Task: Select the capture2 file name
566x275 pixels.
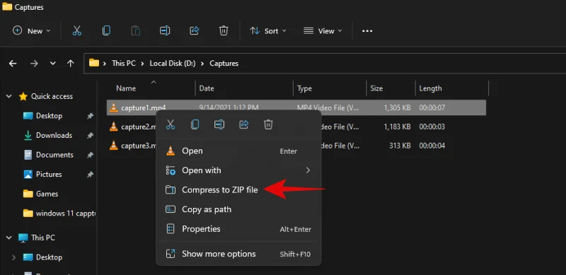Action: [139, 127]
